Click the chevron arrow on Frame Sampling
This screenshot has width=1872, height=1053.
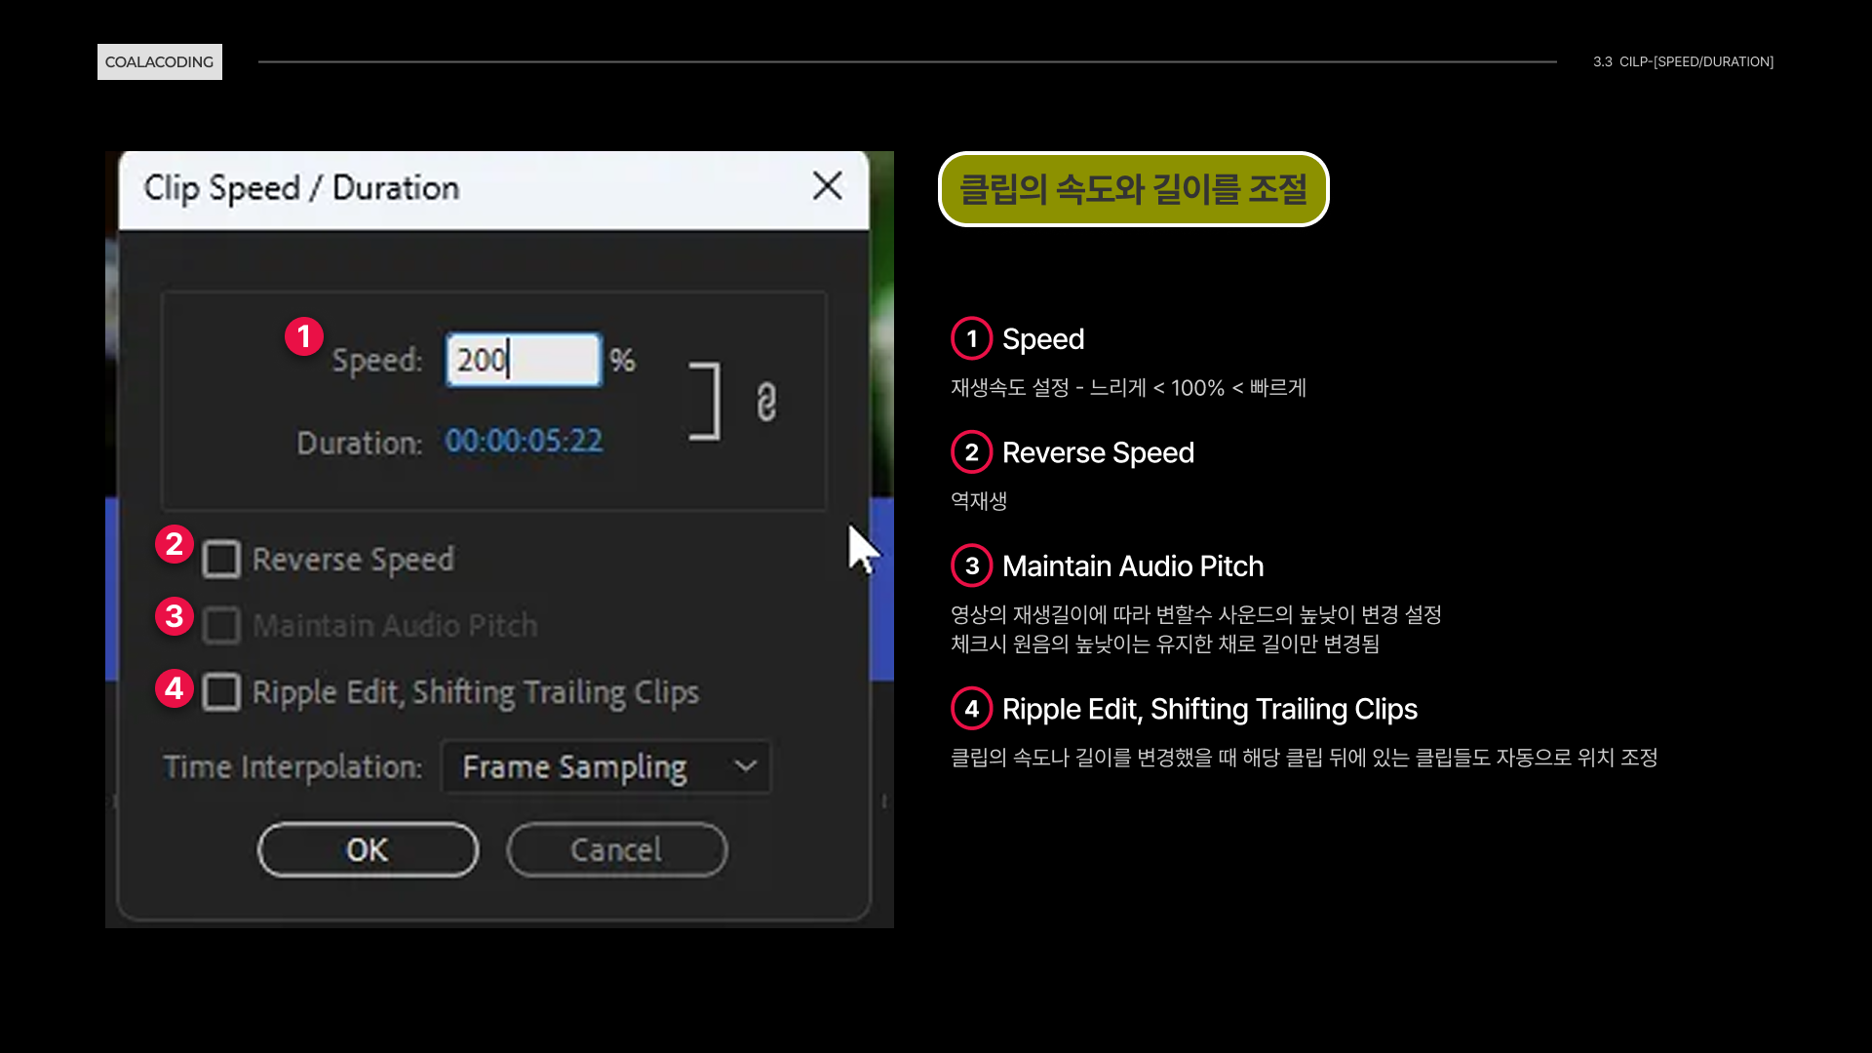pyautogui.click(x=745, y=766)
